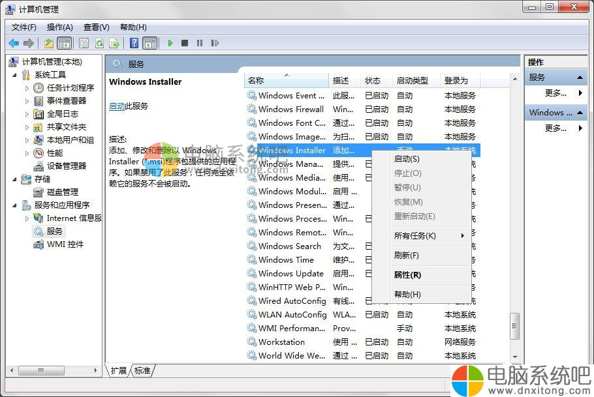
Task: Choose 启动(S) from the context menu
Action: 421,159
